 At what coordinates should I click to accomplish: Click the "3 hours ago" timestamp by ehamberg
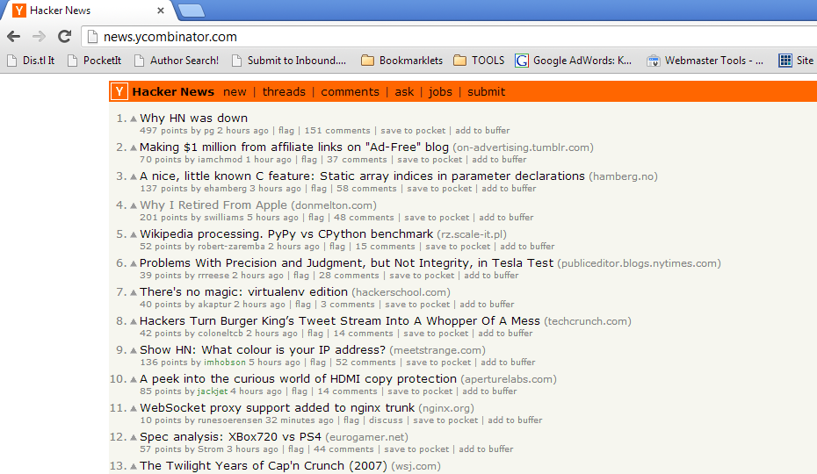[275, 189]
